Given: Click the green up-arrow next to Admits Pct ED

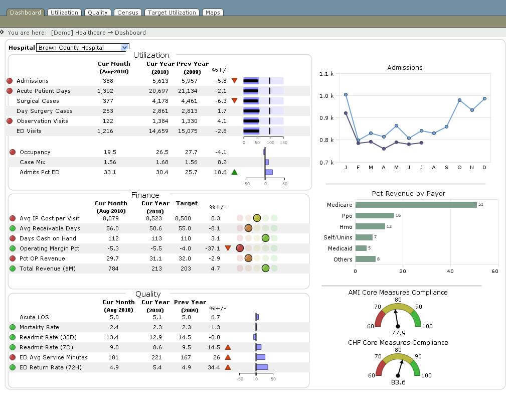Looking at the screenshot, I should pos(234,172).
